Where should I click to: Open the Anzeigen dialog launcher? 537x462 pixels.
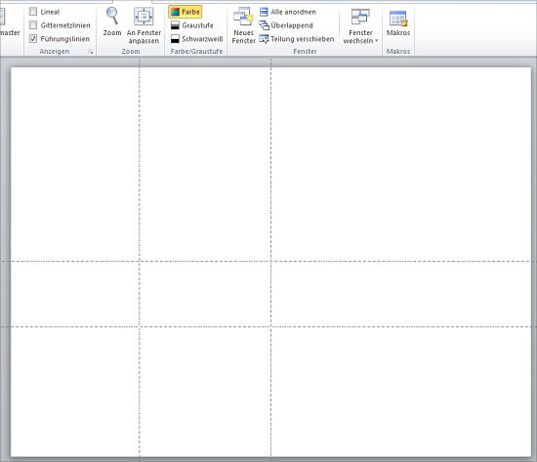click(x=91, y=52)
